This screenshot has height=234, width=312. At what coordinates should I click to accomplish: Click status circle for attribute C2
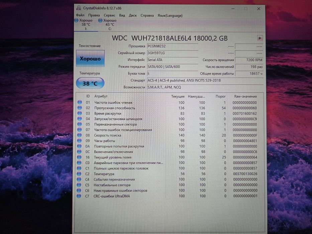(79, 174)
